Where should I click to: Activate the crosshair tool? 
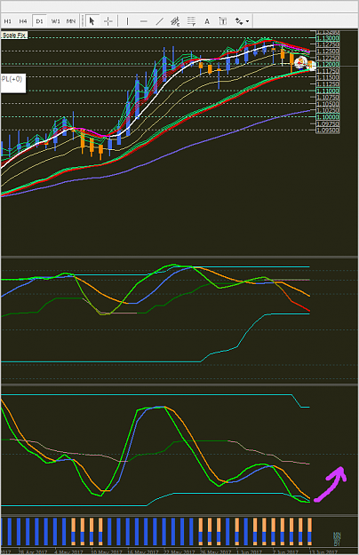[108, 21]
